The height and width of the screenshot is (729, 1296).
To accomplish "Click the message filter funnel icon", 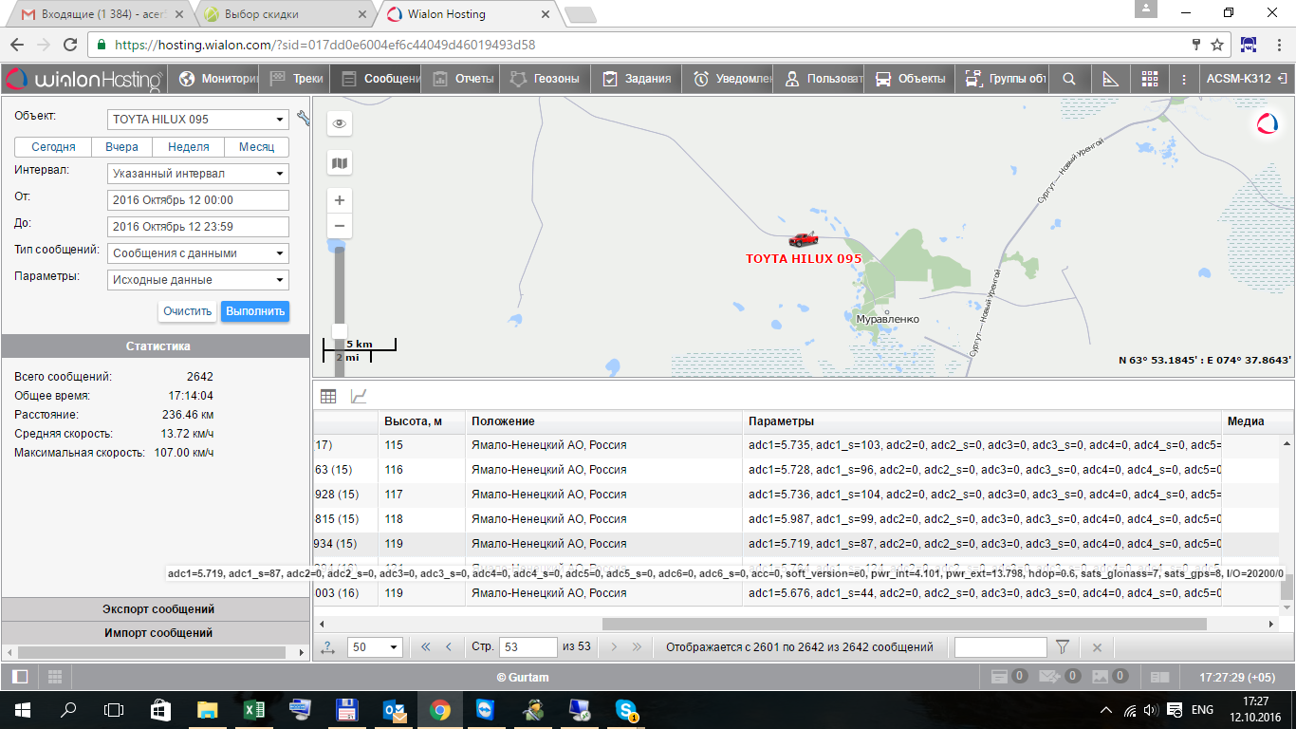I will pos(1063,646).
